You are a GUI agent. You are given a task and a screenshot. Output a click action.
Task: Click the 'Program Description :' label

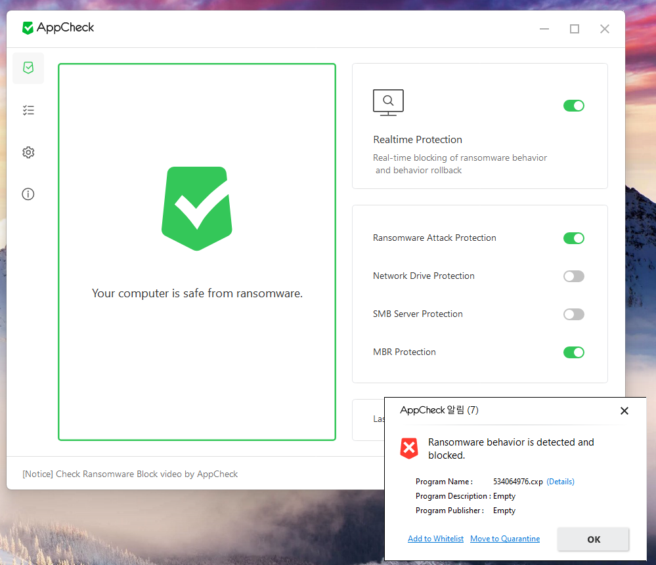point(453,496)
